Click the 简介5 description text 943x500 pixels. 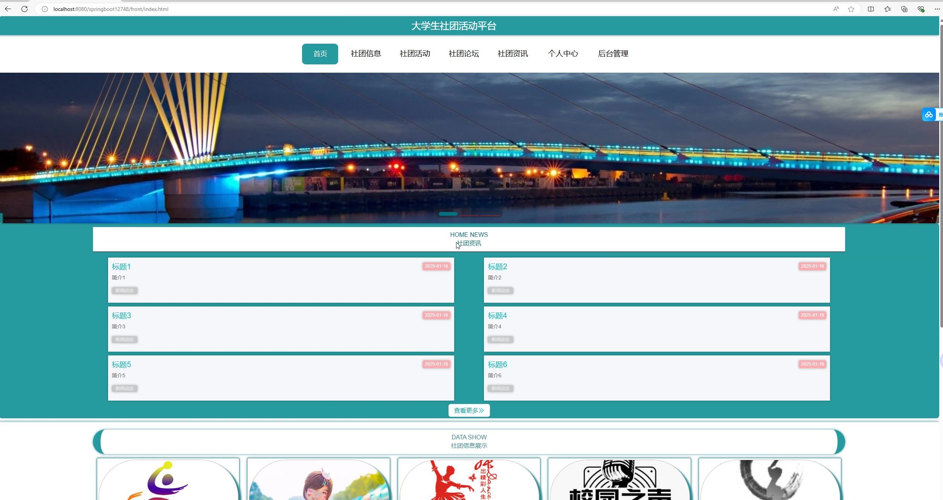click(x=118, y=376)
